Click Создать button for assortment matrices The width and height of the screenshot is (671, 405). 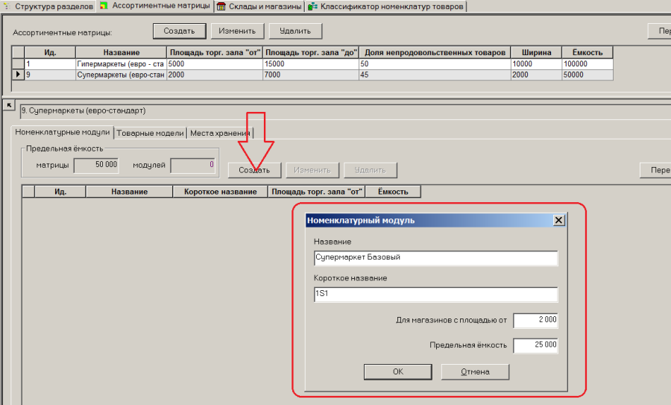[x=179, y=31]
